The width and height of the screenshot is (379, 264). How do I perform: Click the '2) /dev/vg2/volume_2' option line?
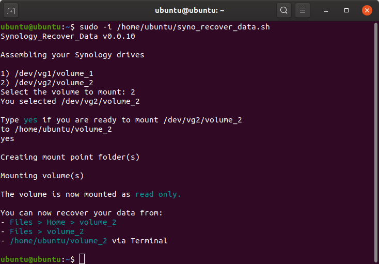click(x=46, y=83)
